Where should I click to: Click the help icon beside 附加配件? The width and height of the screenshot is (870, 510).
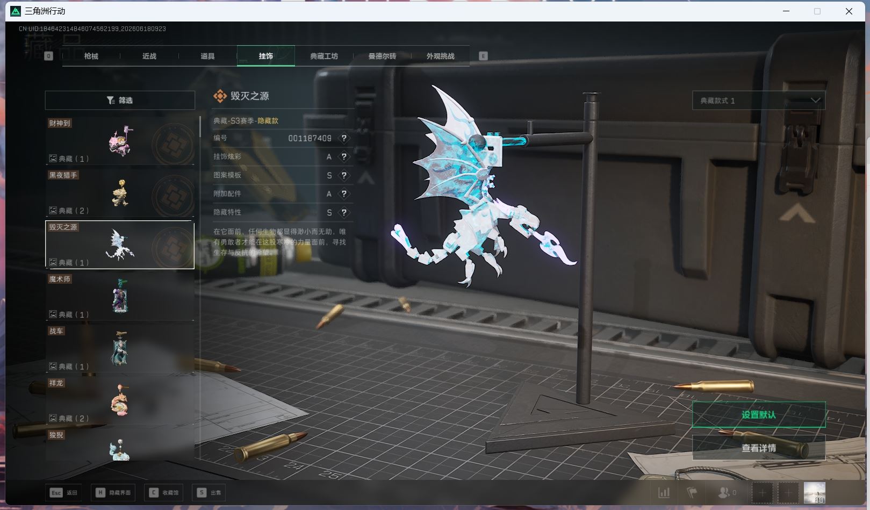(x=344, y=194)
